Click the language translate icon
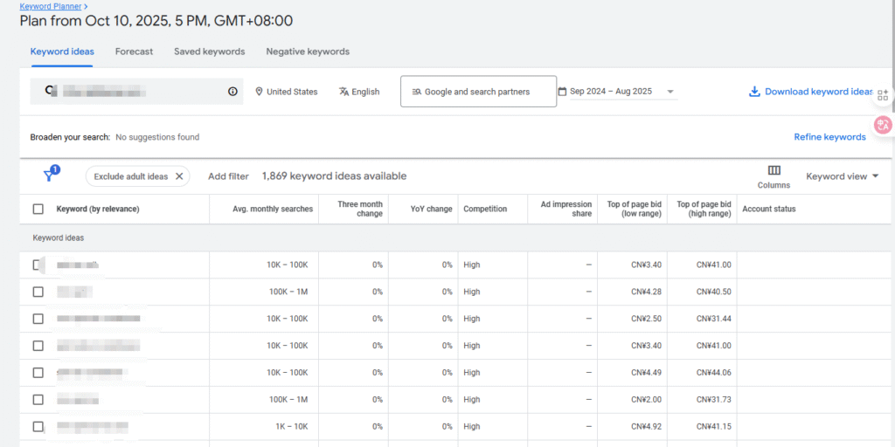The width and height of the screenshot is (895, 447). (x=343, y=92)
